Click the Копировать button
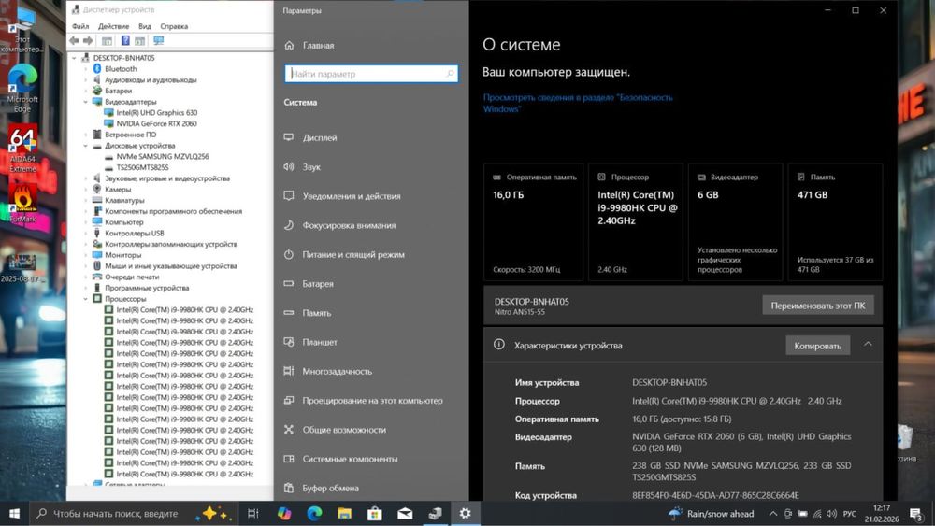 tap(817, 346)
